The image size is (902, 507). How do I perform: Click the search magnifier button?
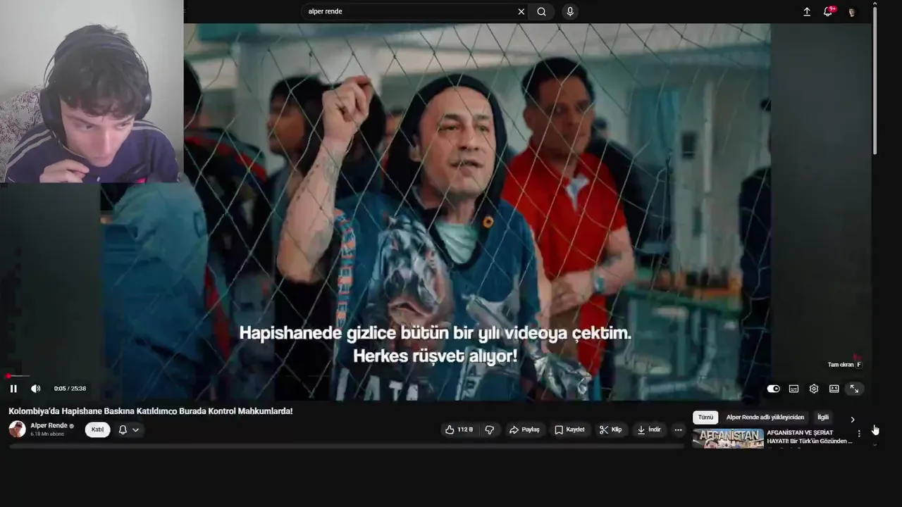pos(541,11)
